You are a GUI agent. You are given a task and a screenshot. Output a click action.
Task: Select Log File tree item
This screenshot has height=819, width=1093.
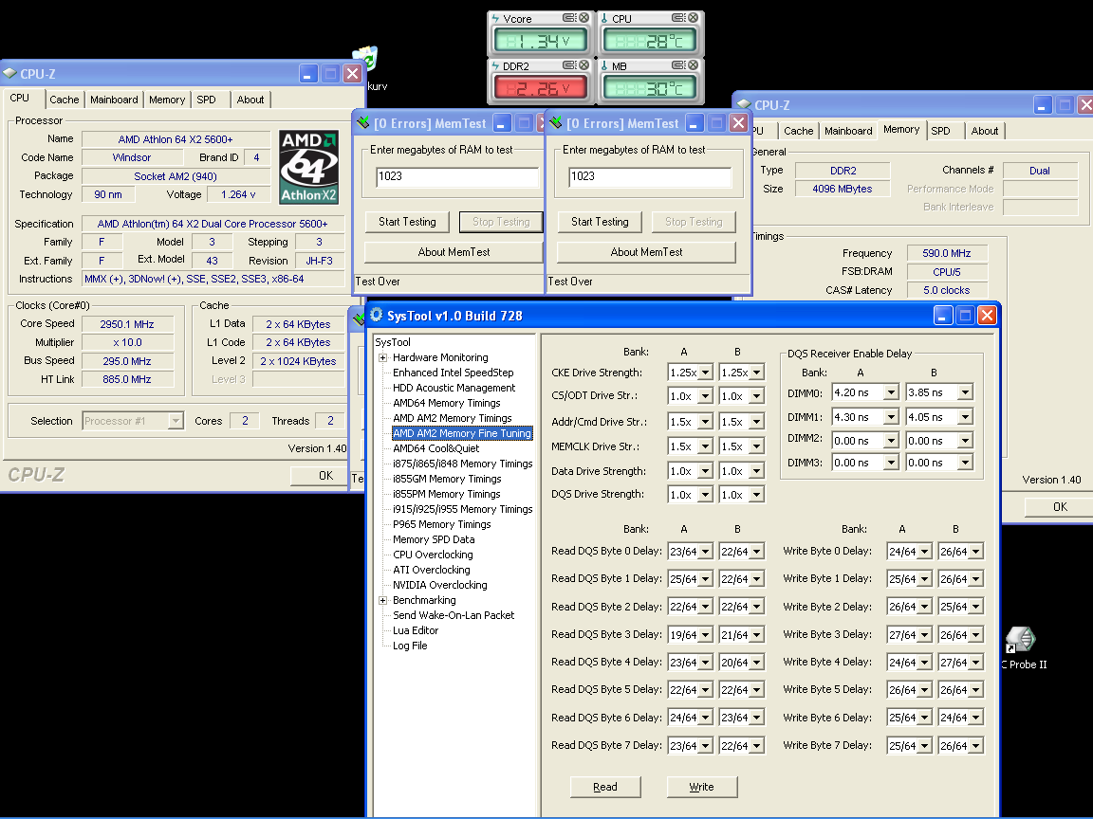tap(410, 646)
